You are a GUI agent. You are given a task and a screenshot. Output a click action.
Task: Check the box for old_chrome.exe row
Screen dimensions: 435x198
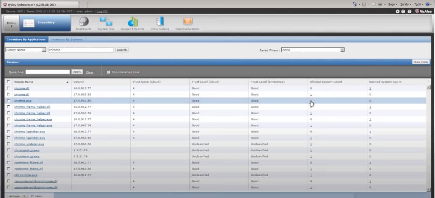point(8,175)
